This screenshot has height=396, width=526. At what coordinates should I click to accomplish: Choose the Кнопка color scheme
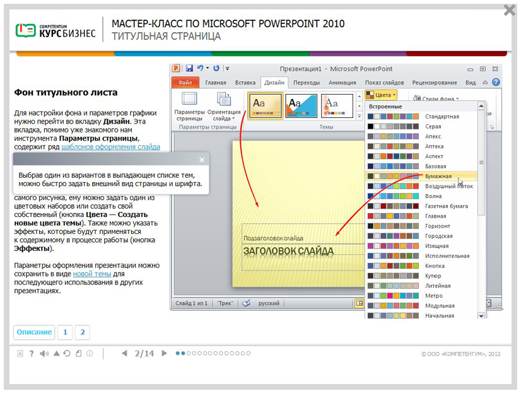click(421, 266)
